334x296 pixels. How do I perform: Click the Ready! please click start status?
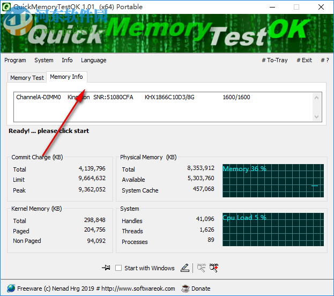coord(49,131)
